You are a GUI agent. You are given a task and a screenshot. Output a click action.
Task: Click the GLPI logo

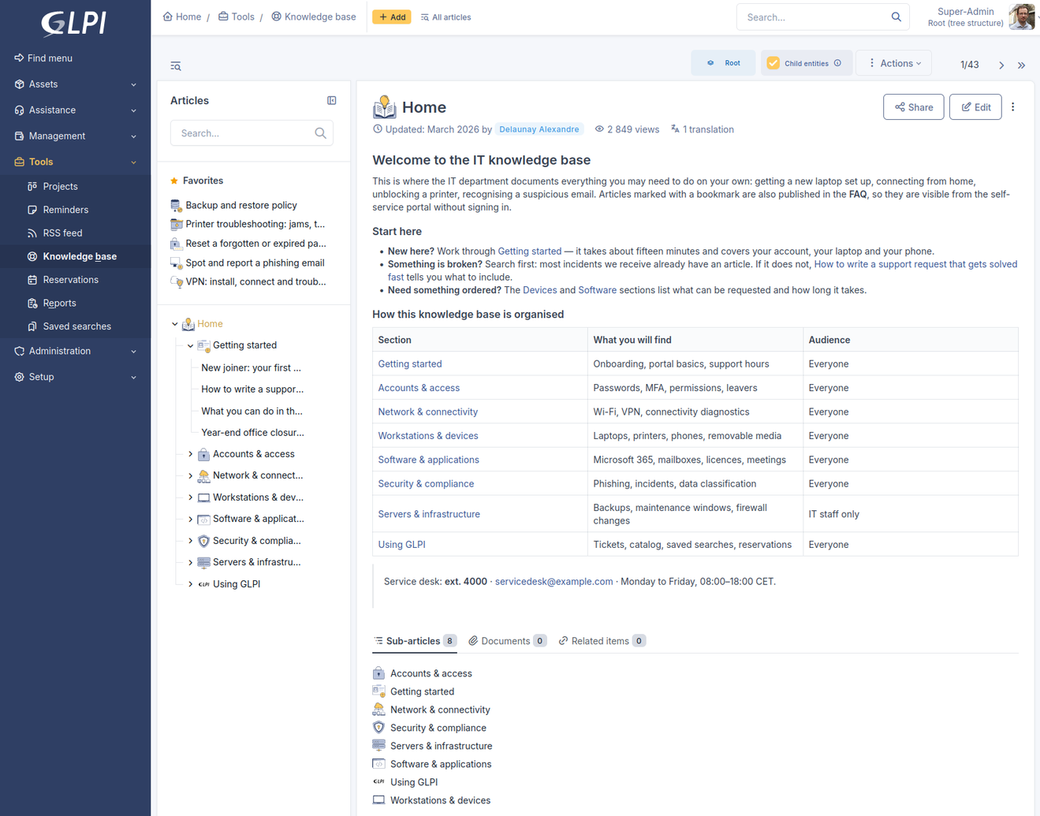(74, 24)
